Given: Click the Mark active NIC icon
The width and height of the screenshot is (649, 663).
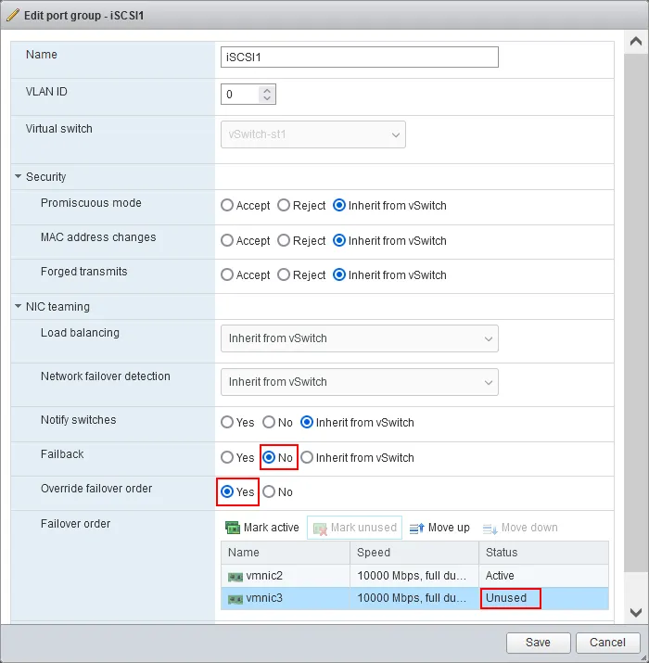Looking at the screenshot, I should [x=233, y=528].
